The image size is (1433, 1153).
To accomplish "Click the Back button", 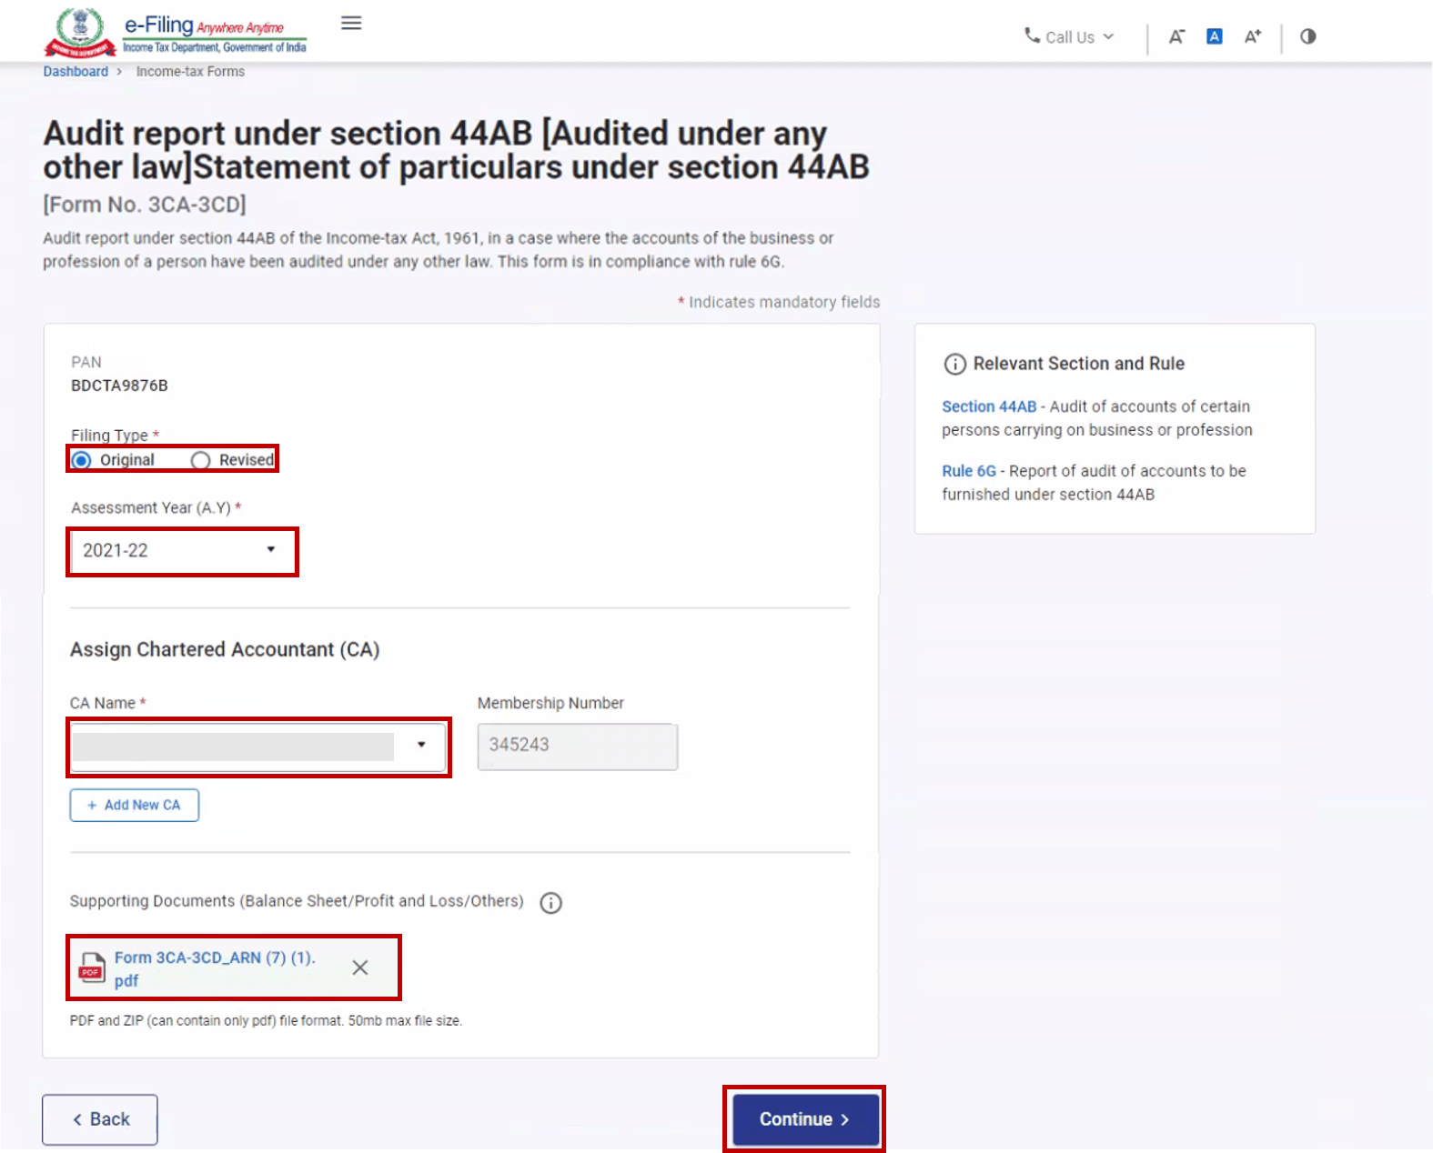I will click(100, 1119).
